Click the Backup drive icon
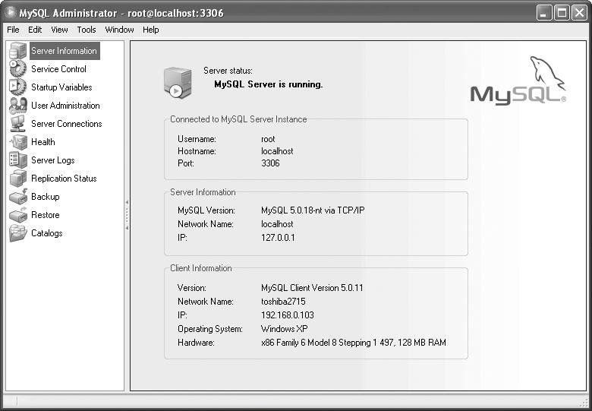 coord(17,197)
